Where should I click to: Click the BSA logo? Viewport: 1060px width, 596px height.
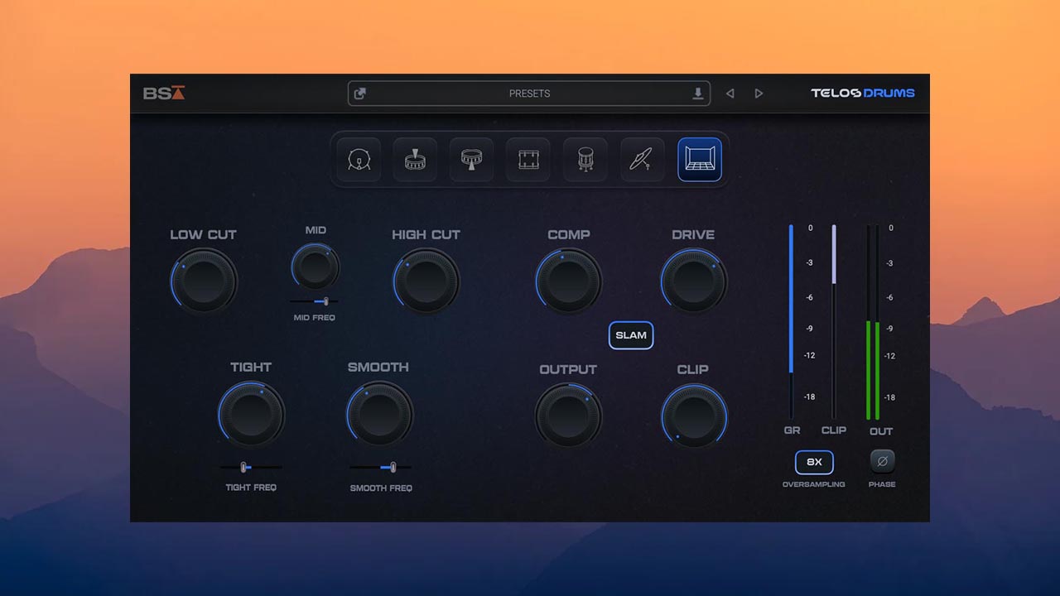point(165,94)
